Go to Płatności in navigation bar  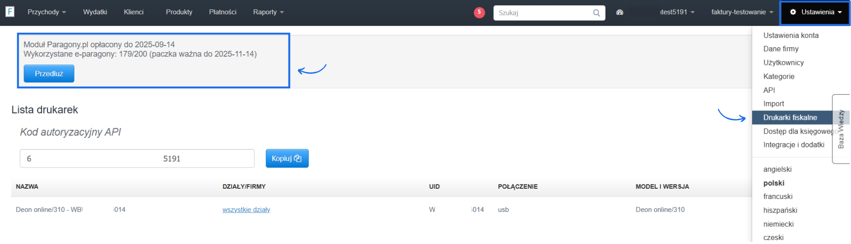point(223,12)
